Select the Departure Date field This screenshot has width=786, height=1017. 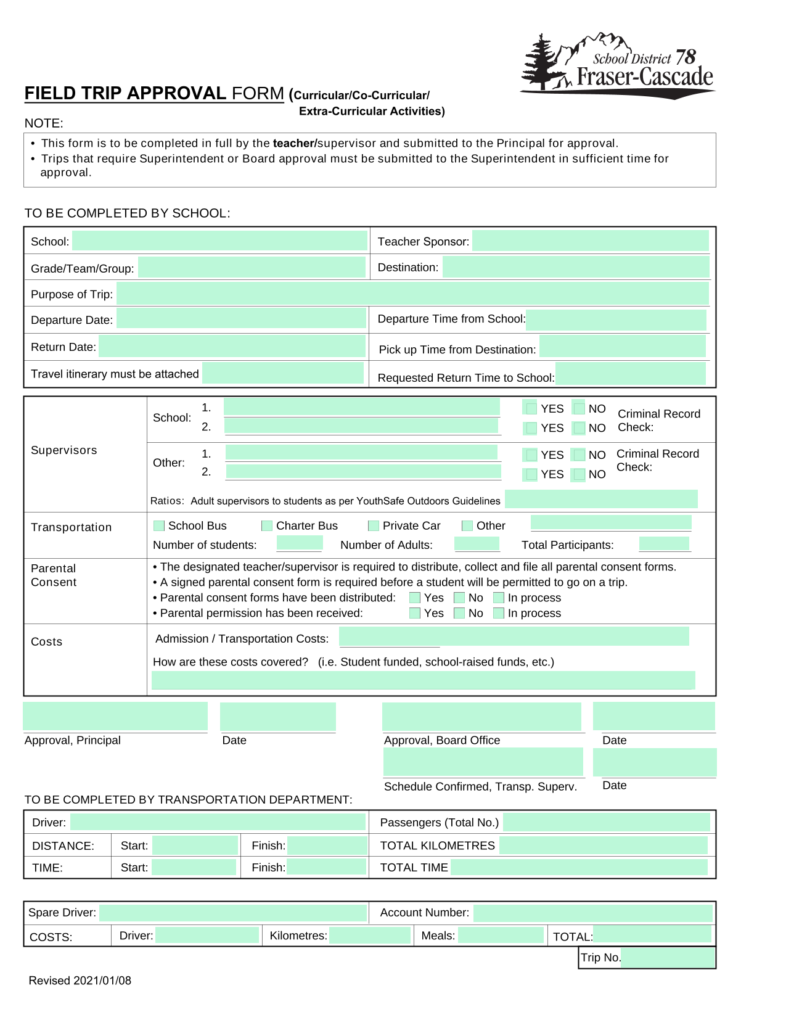(x=241, y=318)
